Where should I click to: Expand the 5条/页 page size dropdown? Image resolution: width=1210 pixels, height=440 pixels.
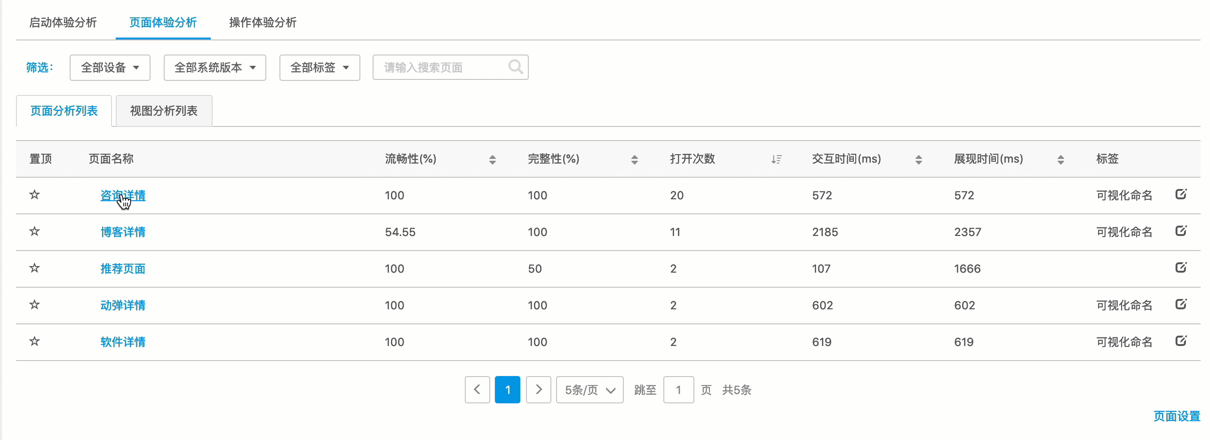click(x=589, y=390)
